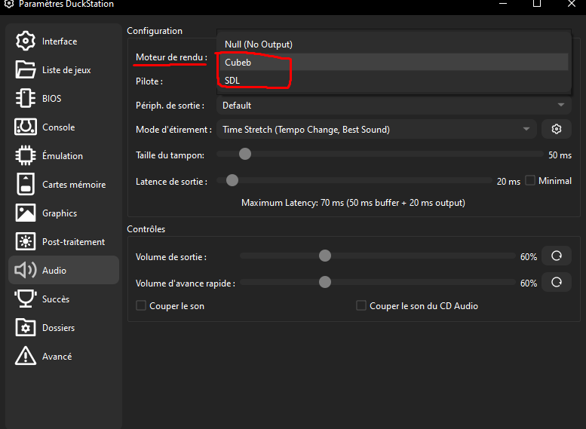This screenshot has width=586, height=429.
Task: Click the Volume d'avance rapide slider handle
Action: click(325, 282)
